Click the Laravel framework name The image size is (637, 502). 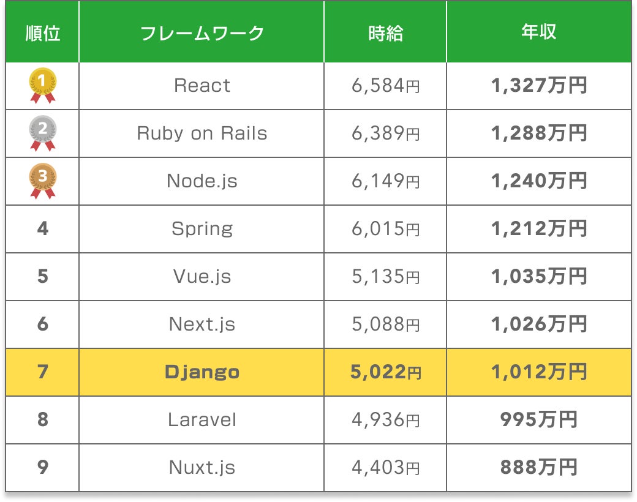coord(202,420)
